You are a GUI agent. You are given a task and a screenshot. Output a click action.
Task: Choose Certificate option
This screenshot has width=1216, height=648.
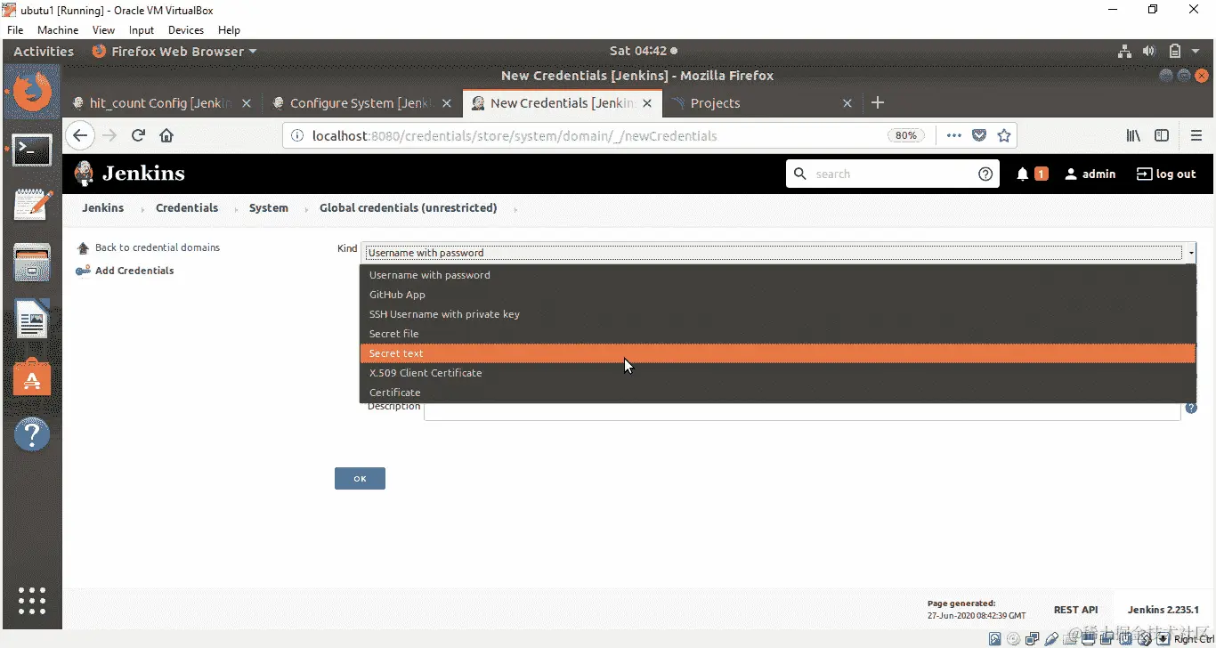[778, 393]
